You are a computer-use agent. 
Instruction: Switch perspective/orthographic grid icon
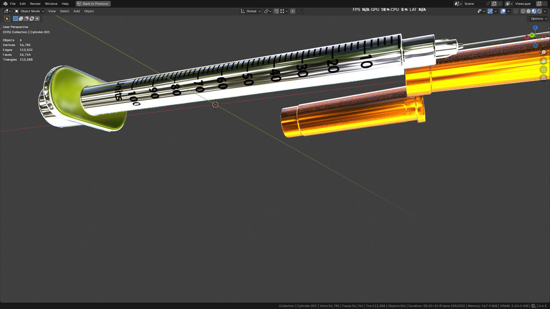click(543, 78)
